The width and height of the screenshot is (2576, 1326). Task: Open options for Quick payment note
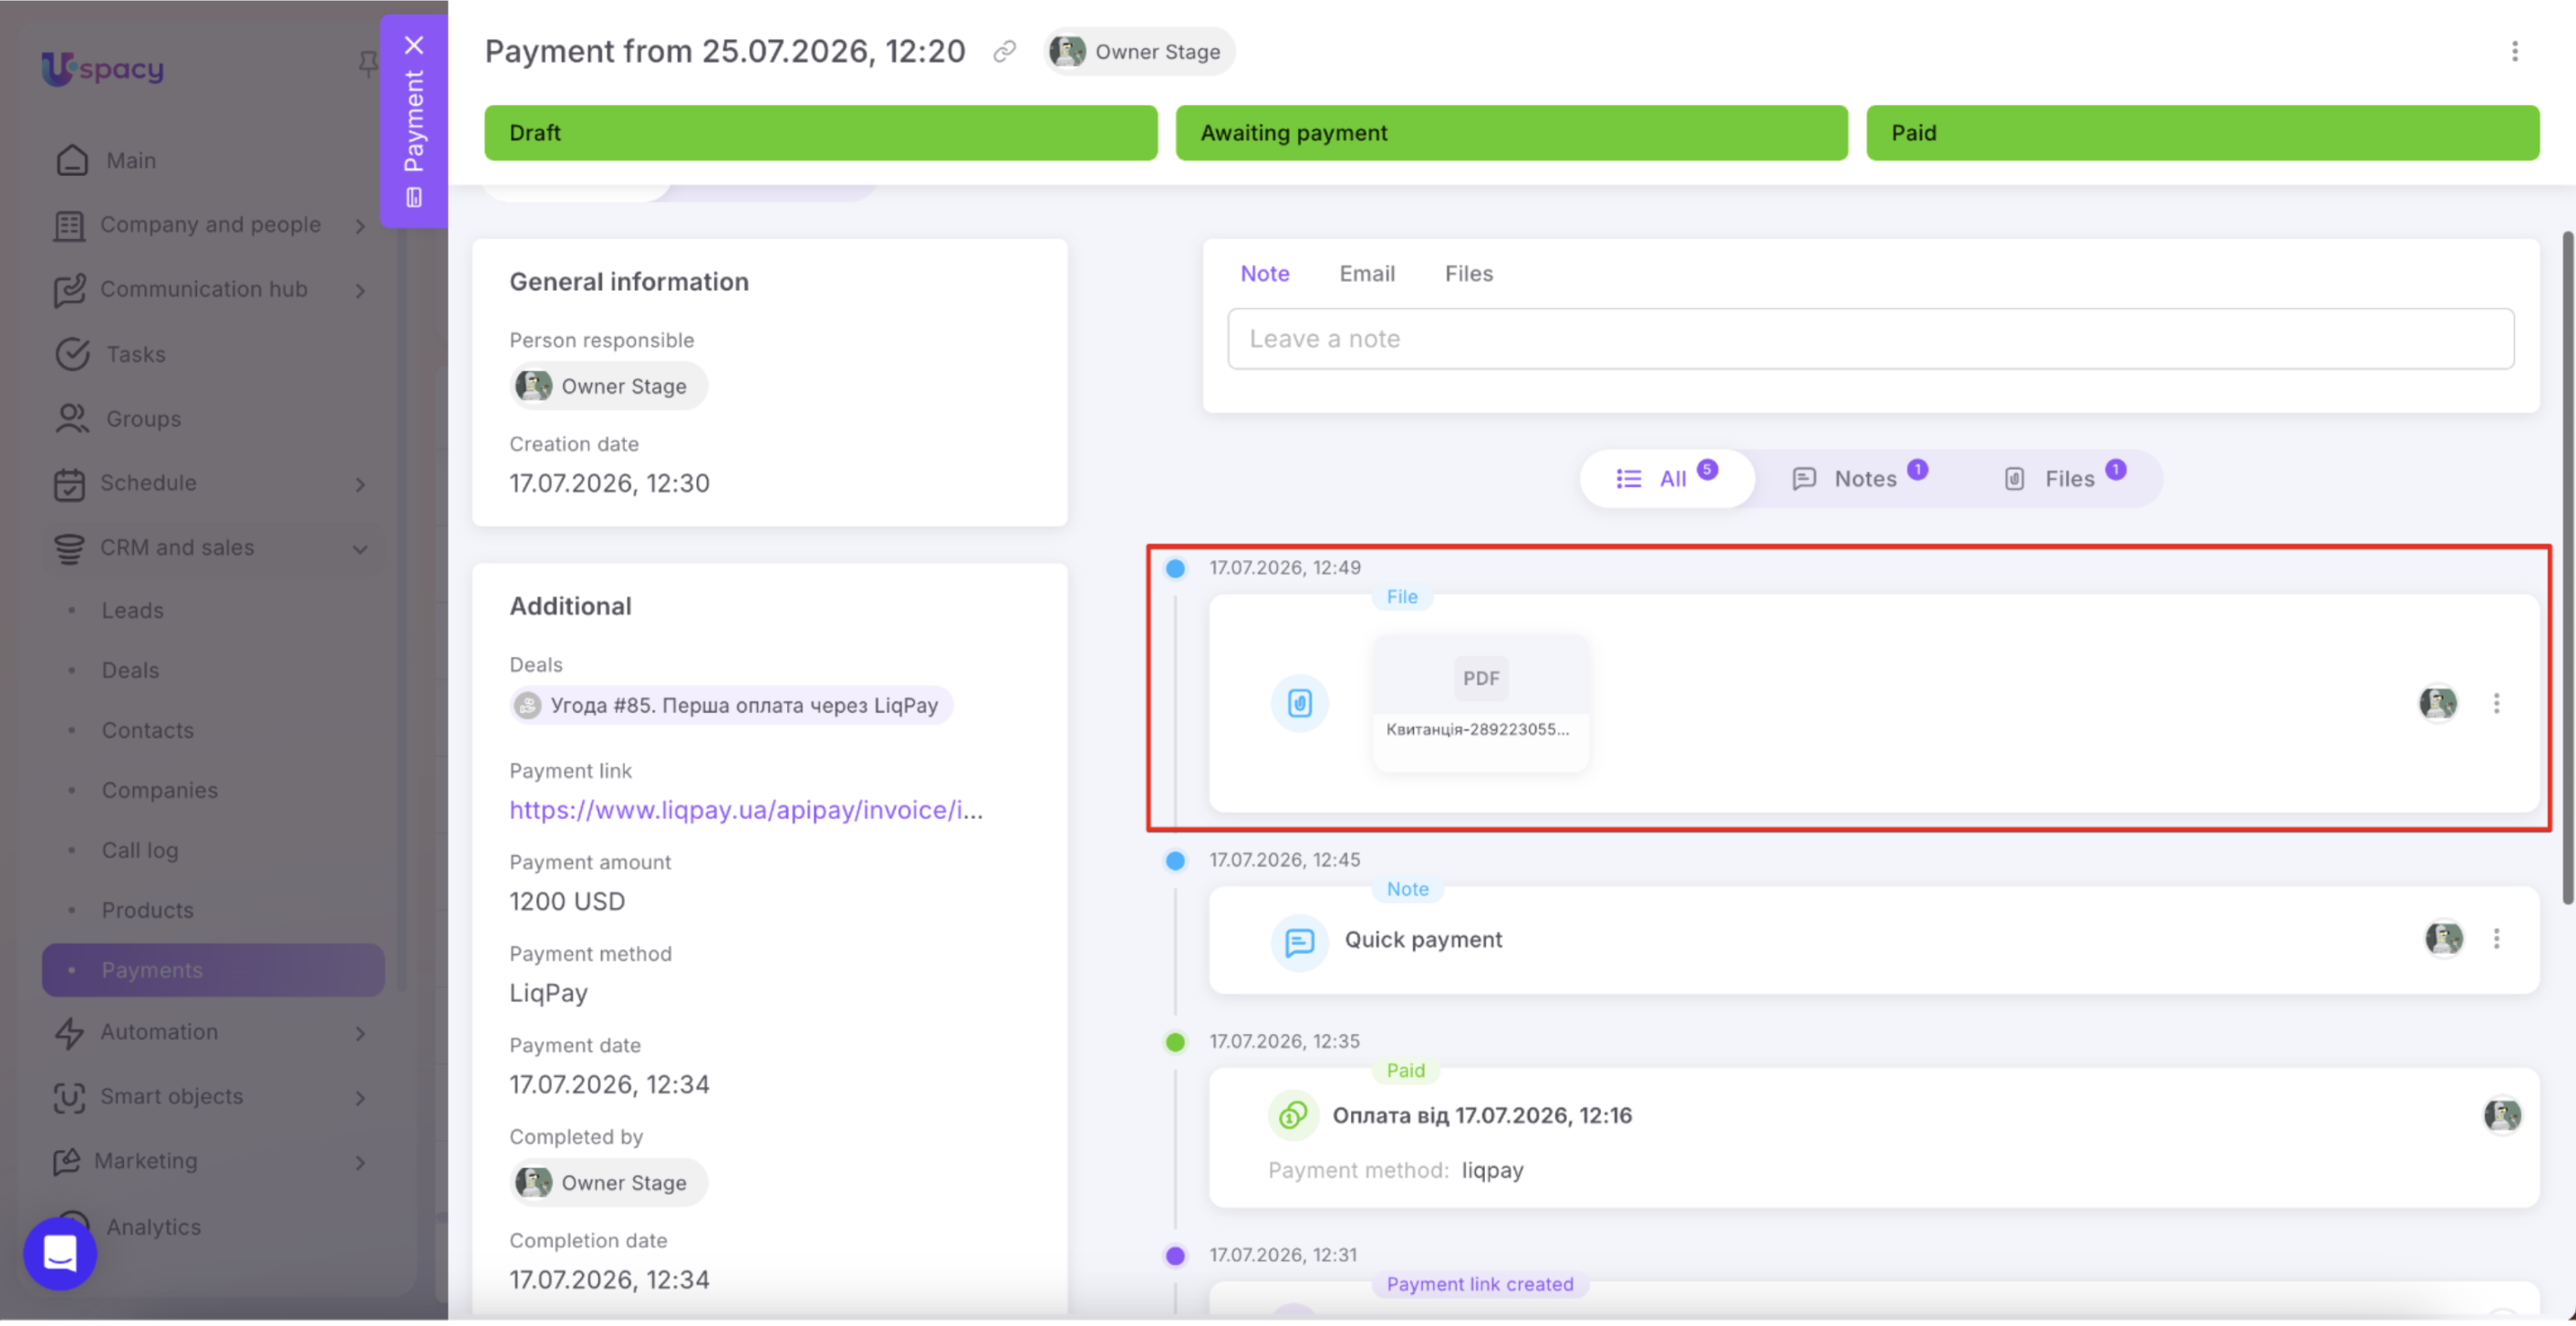point(2496,939)
